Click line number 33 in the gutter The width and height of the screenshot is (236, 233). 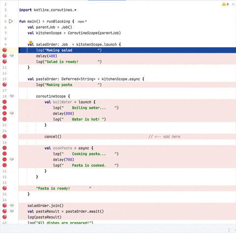4,183
